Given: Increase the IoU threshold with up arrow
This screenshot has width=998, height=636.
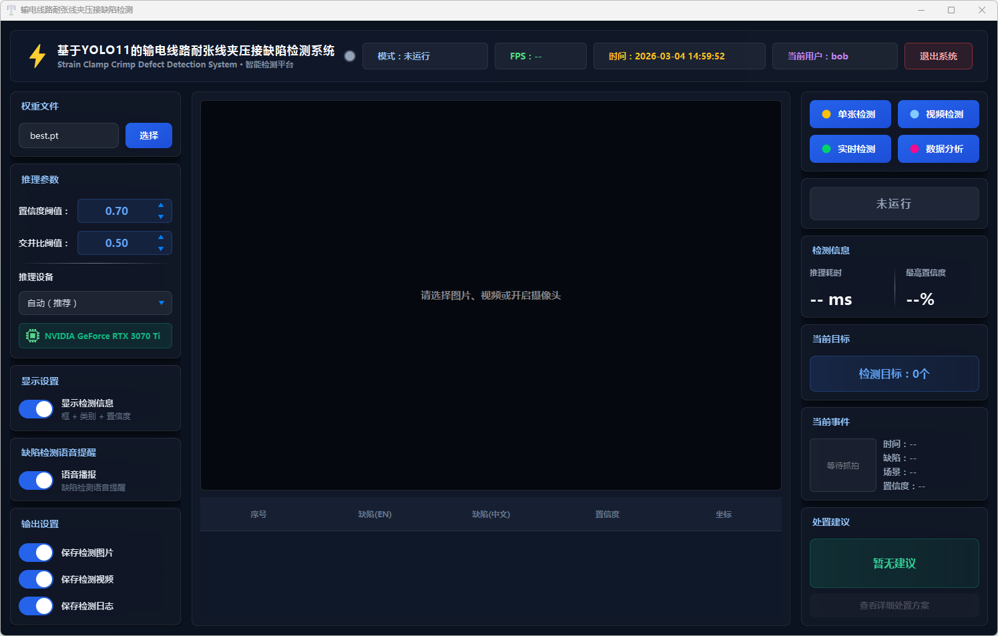Looking at the screenshot, I should pyautogui.click(x=161, y=238).
